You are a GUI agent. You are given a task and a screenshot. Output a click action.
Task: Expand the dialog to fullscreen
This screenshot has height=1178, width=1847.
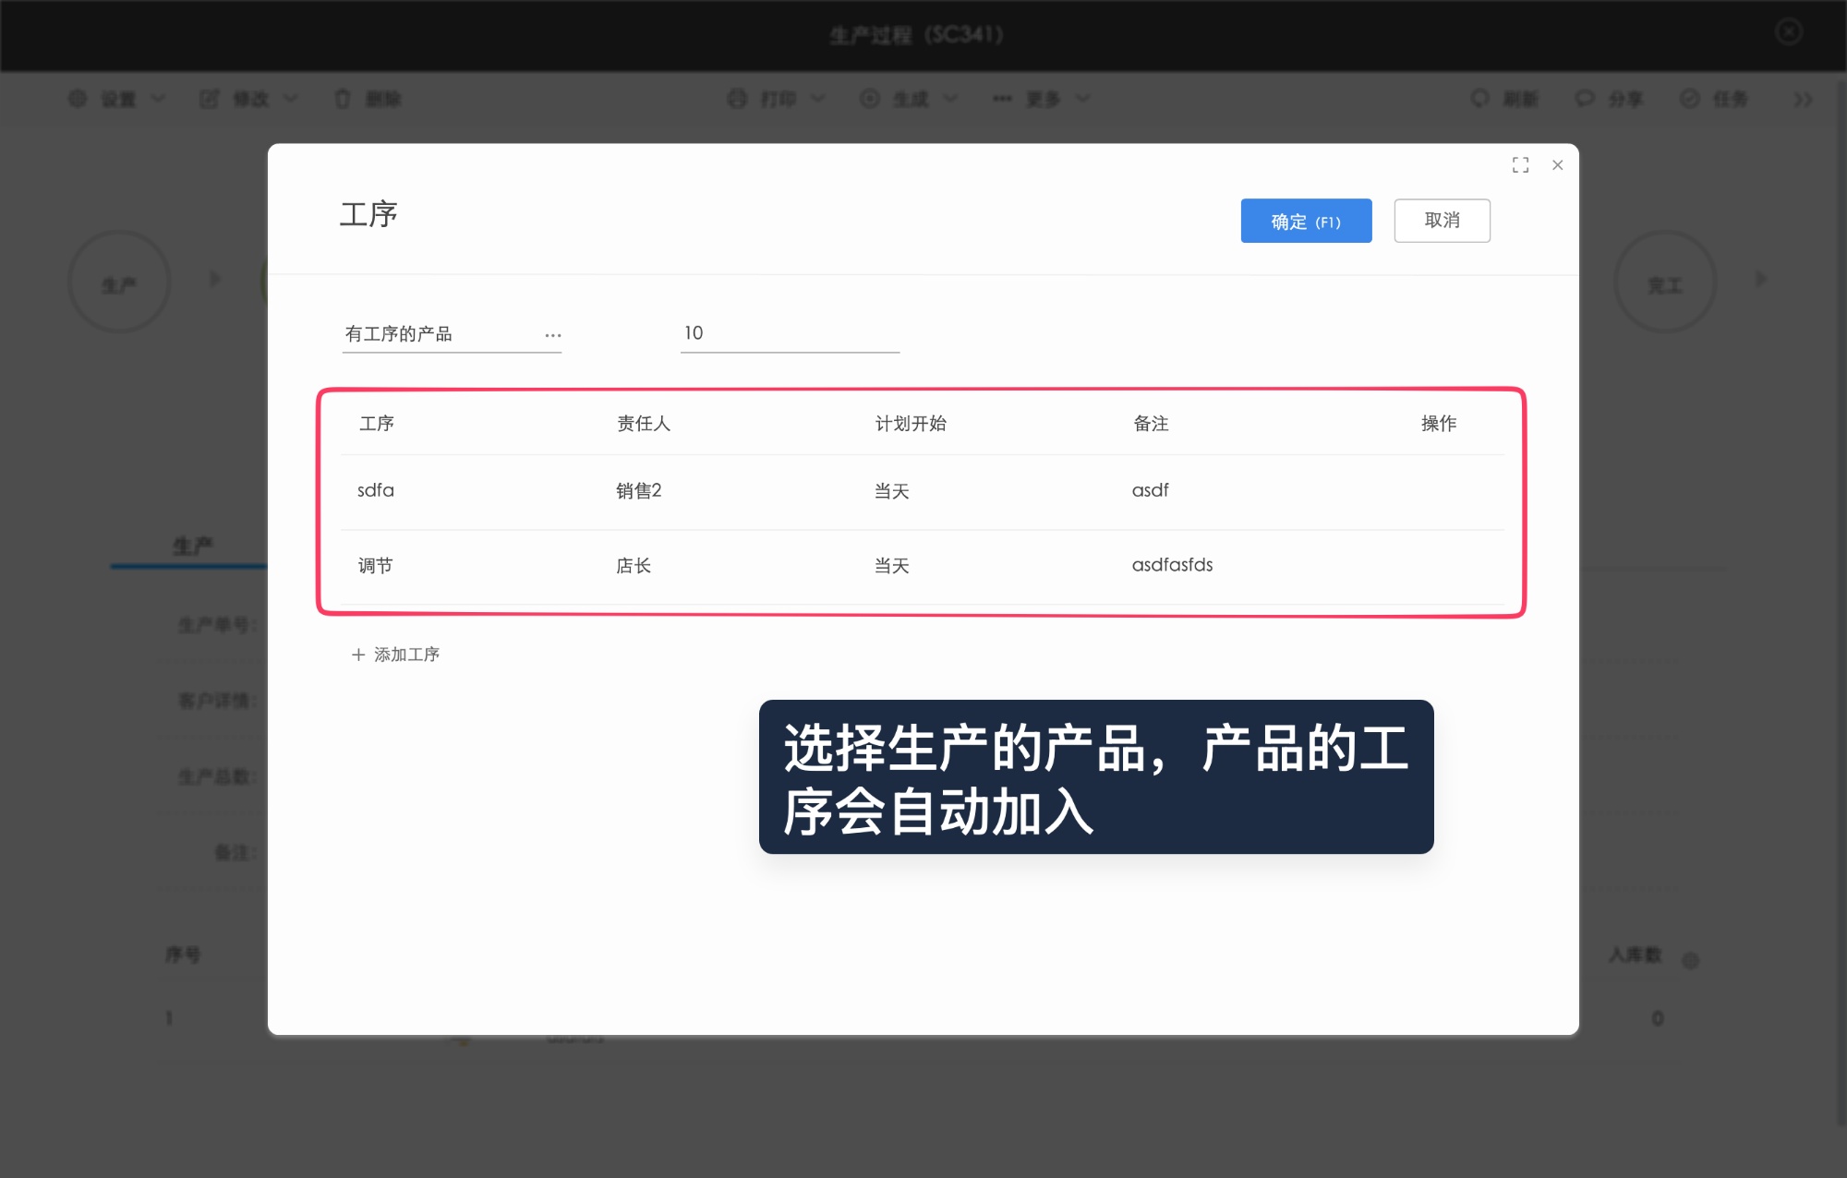click(1520, 164)
